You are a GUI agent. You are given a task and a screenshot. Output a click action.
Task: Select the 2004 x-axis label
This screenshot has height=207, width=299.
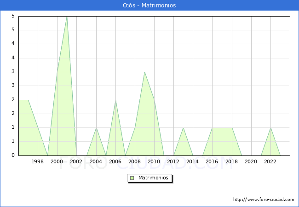click(x=96, y=161)
